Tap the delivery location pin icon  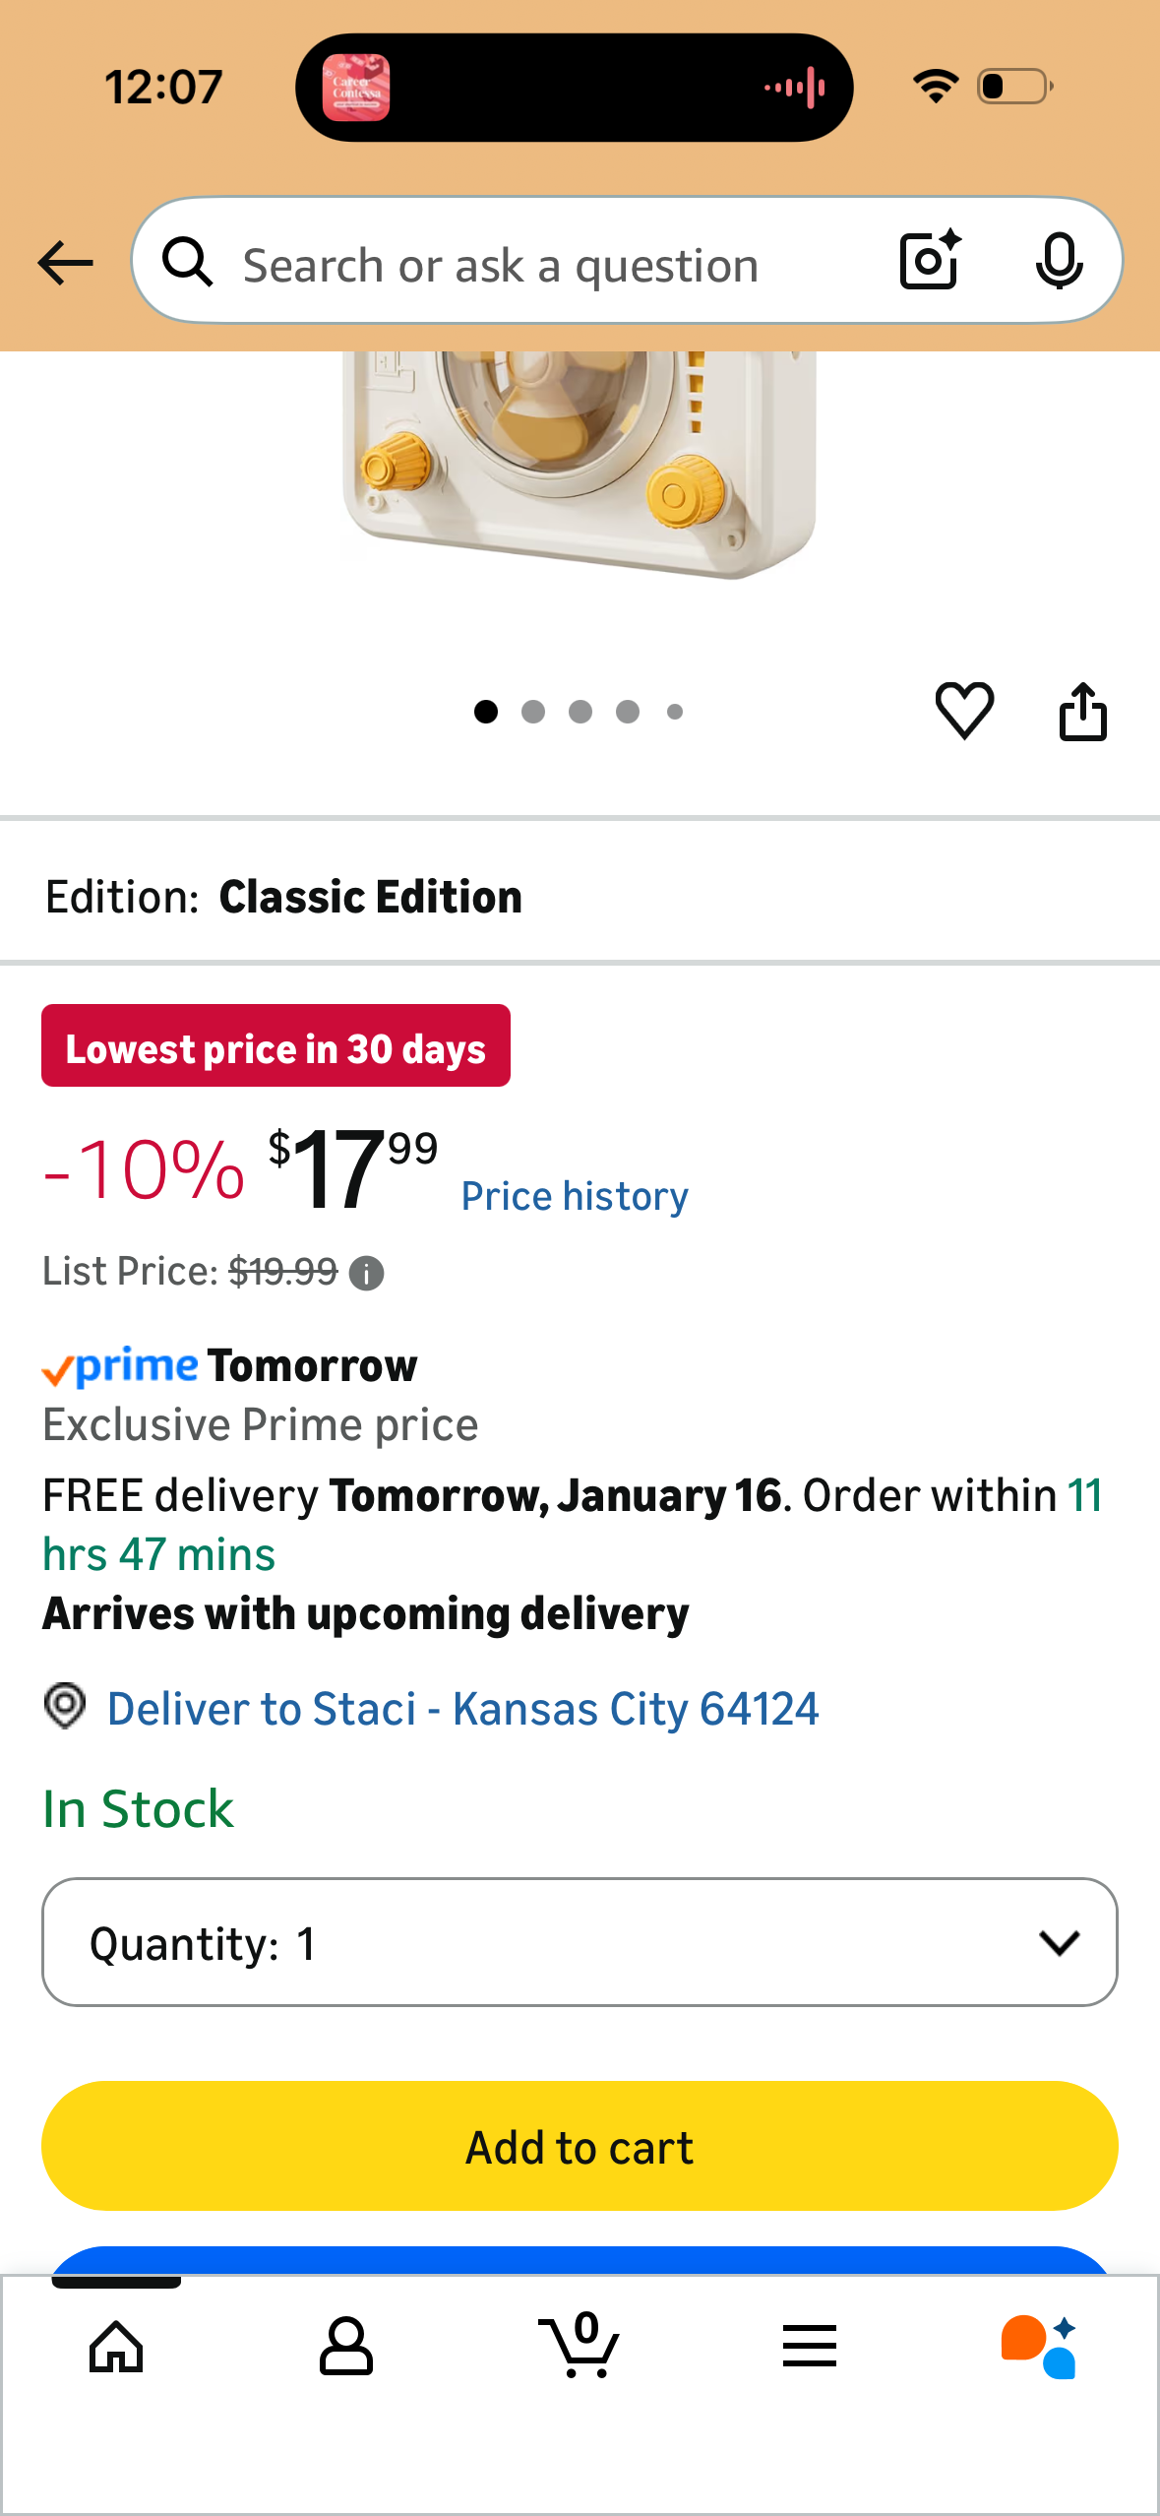coord(65,1706)
